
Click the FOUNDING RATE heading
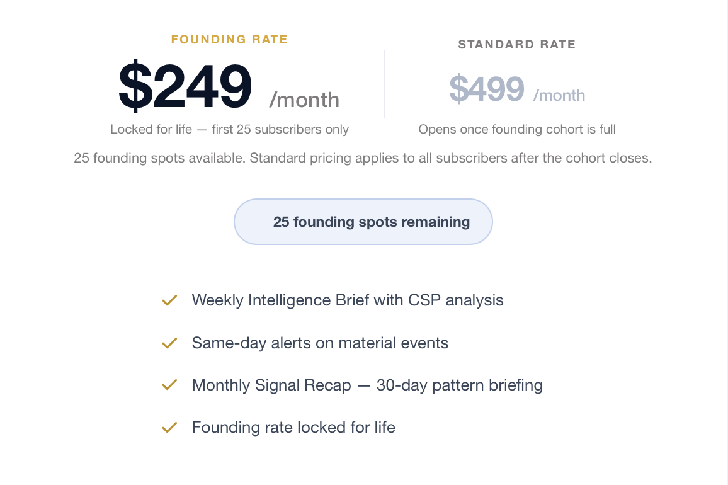point(229,39)
